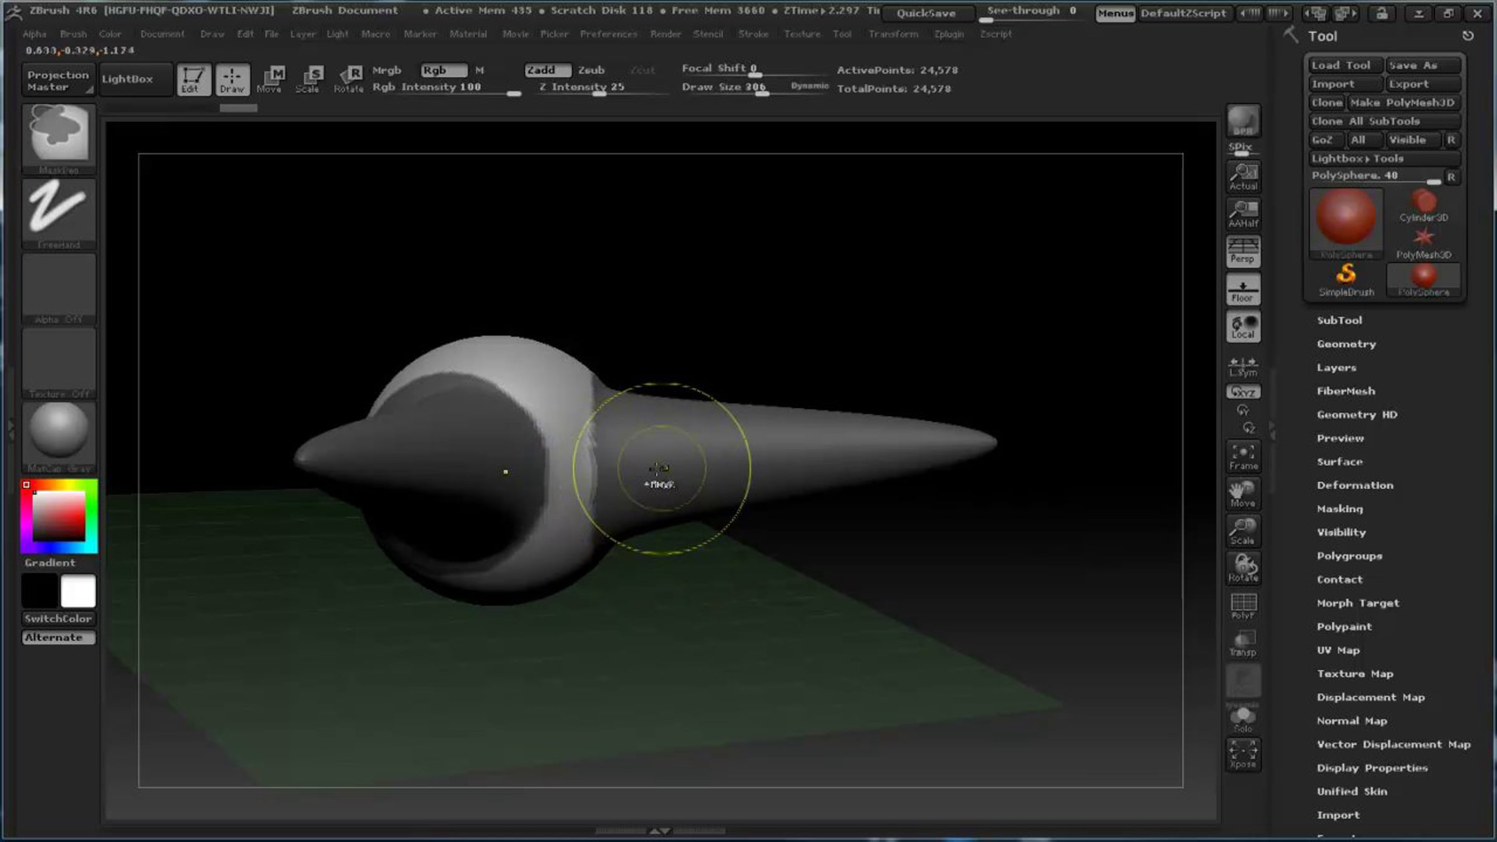Screen dimensions: 1497x842
Task: Toggle Xyz rotation mode button
Action: pyautogui.click(x=1243, y=392)
